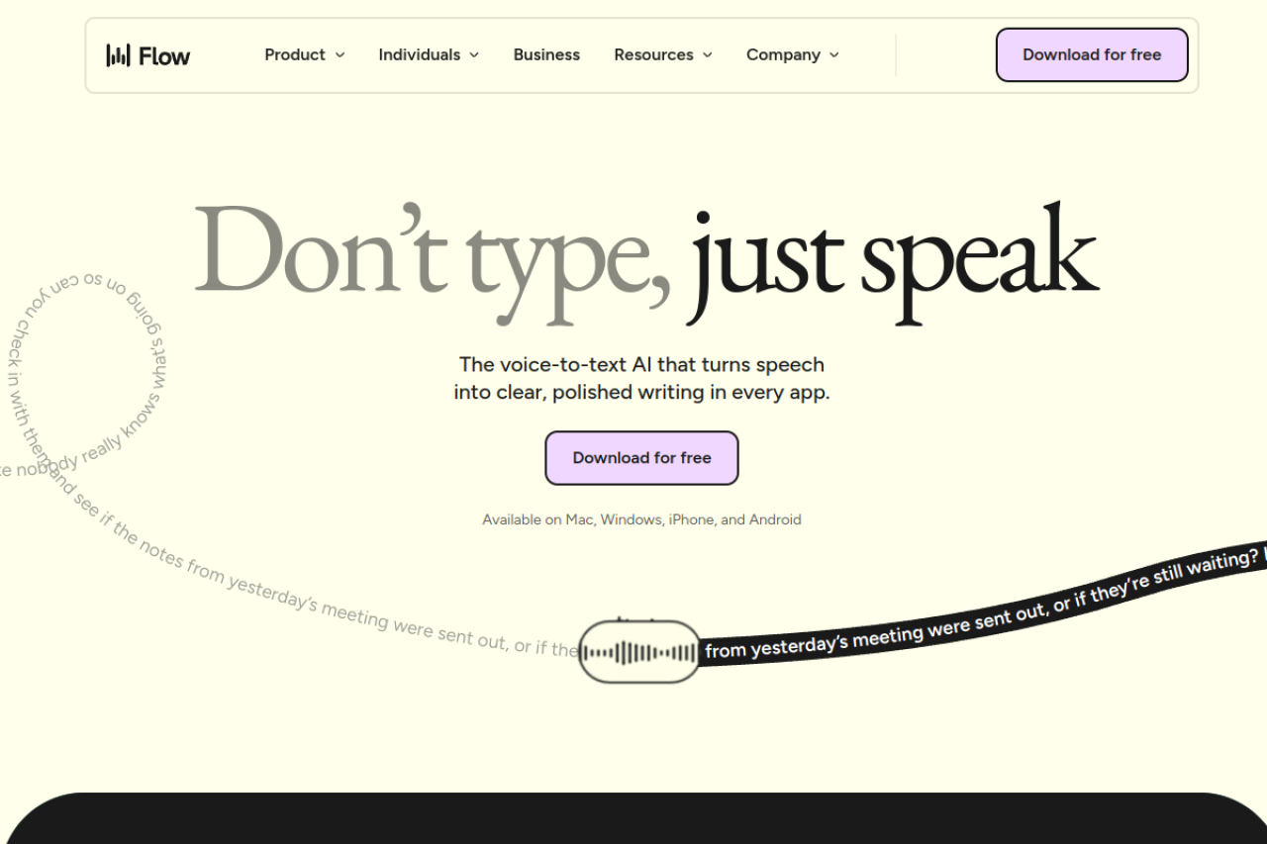This screenshot has width=1267, height=844.
Task: Click Download for free in header
Action: tap(1092, 55)
